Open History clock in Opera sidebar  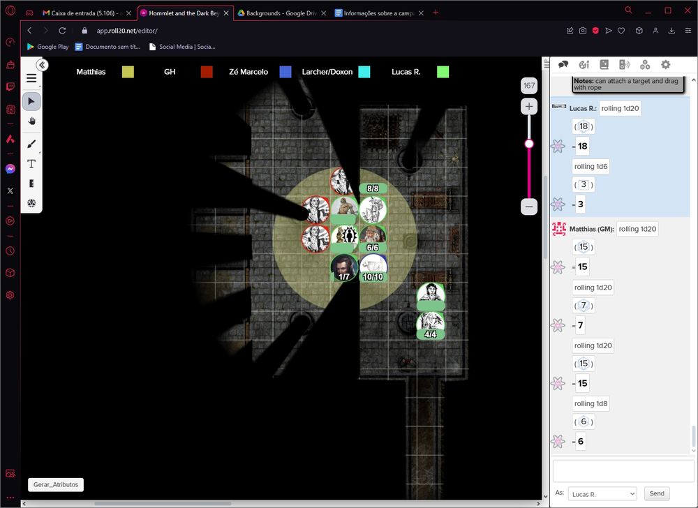[10, 251]
